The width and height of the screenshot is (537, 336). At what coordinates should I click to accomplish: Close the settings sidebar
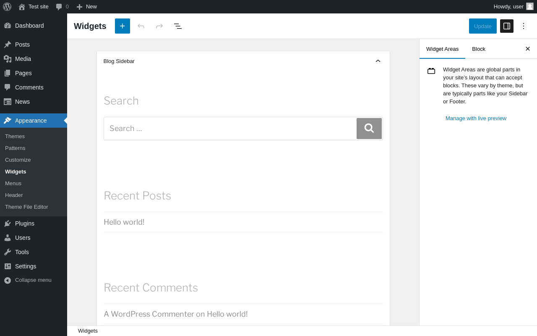pos(528,49)
